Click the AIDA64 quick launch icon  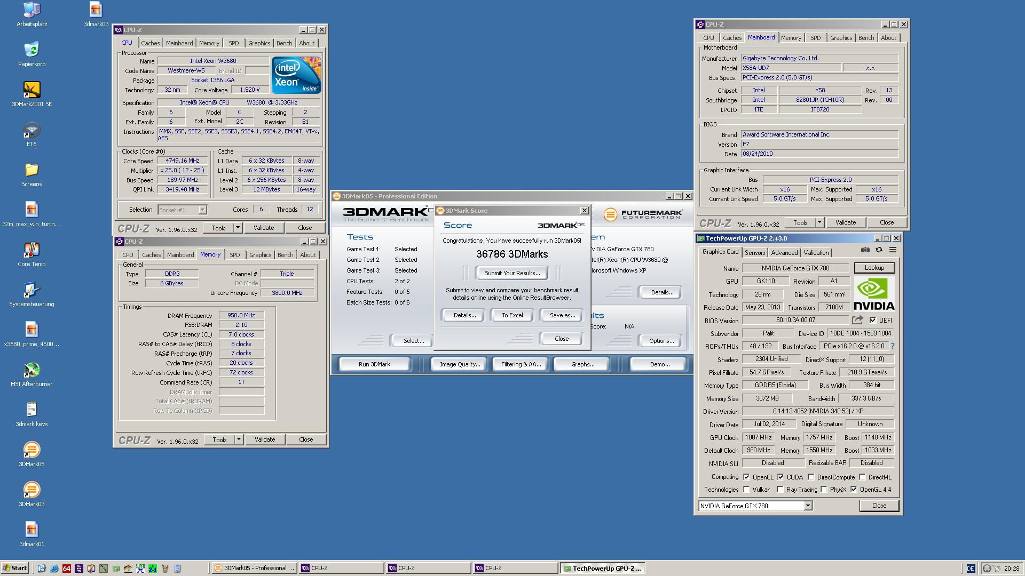coord(67,569)
